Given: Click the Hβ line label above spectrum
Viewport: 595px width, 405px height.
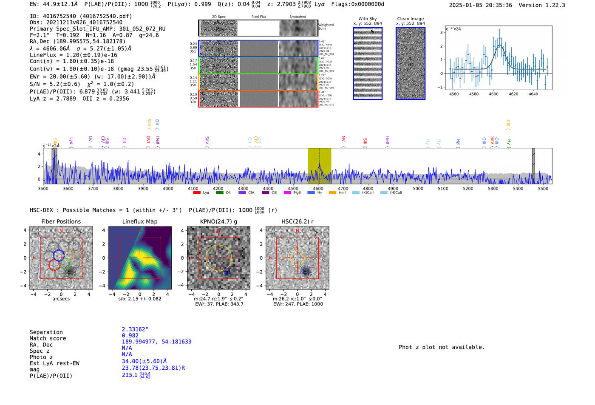Looking at the screenshot, I should 458,142.
